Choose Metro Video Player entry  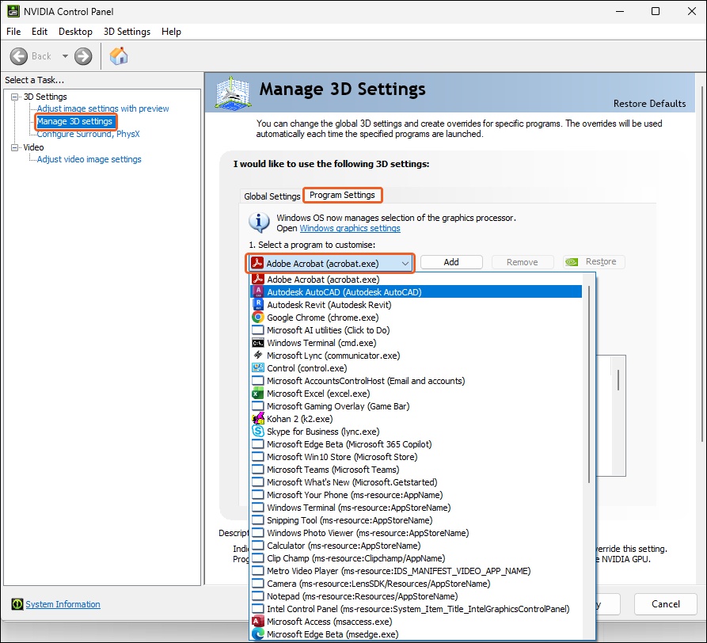pos(416,571)
